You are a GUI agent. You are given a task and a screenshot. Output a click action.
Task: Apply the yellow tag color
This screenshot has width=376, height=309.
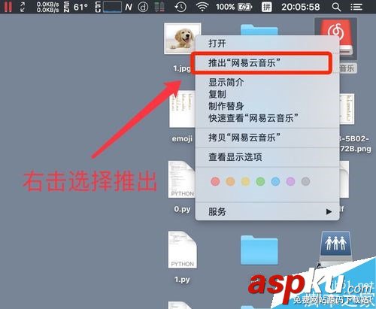pos(245,181)
